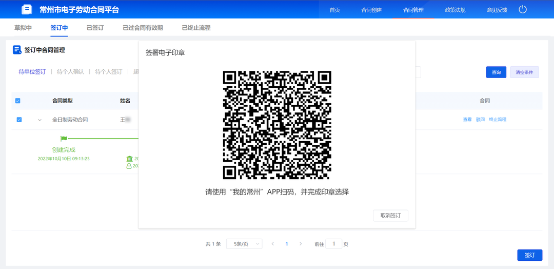Switch to the 签订中 tab

click(x=59, y=28)
